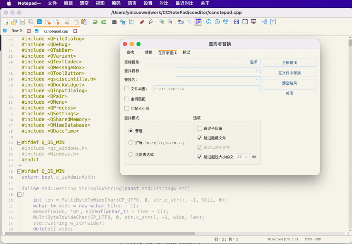
Task: Click 选择 to browse the target directory
Action: 253,62
